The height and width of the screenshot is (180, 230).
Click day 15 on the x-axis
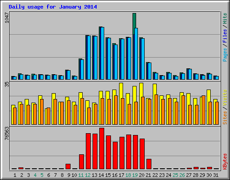(108, 175)
